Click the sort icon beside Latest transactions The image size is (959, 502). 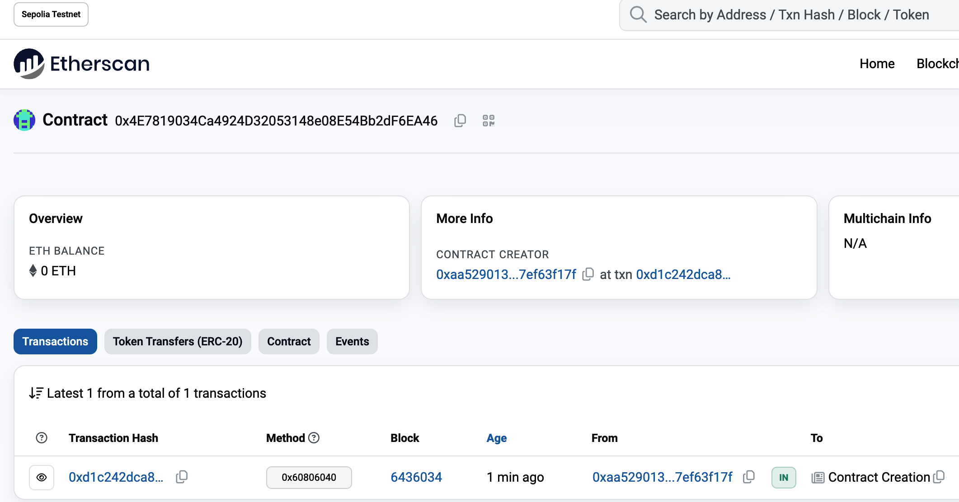tap(35, 393)
